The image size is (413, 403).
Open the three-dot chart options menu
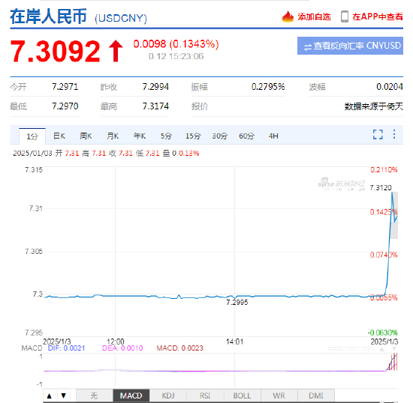click(x=394, y=134)
